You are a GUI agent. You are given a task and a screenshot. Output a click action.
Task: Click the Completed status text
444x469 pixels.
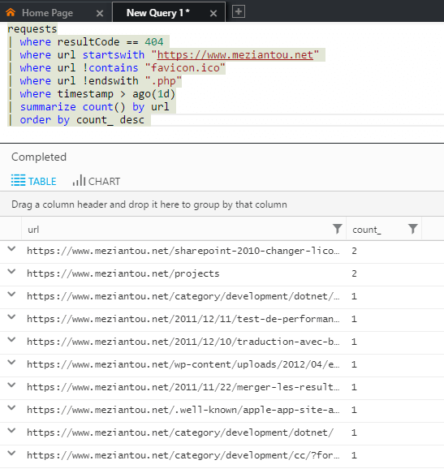[39, 157]
